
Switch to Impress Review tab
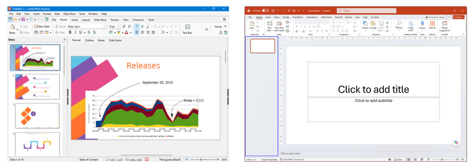pos(115,20)
